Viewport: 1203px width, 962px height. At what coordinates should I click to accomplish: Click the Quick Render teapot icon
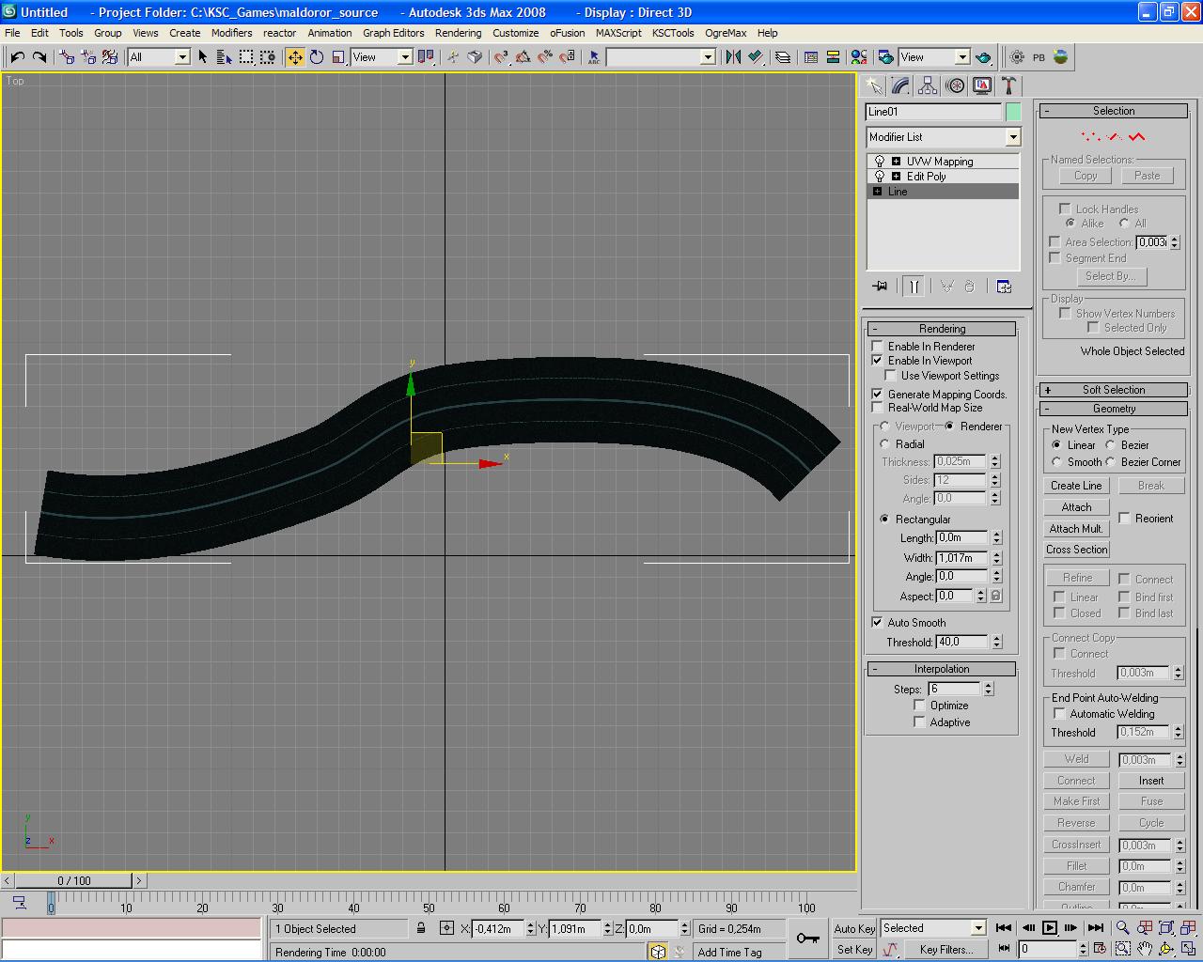point(983,57)
